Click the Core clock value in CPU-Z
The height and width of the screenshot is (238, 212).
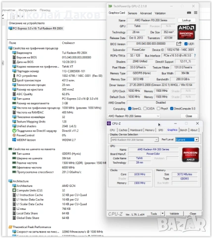[140, 174]
